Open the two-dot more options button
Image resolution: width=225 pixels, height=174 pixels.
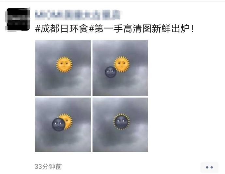pos(209,167)
